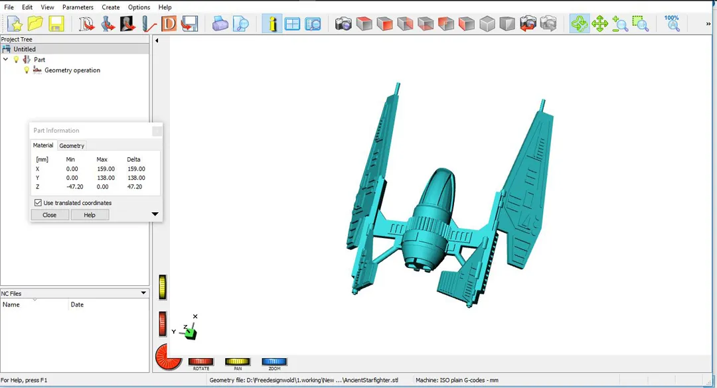Select the cube view with top face red
Viewport: 717px width, 388px height.
tap(364, 24)
